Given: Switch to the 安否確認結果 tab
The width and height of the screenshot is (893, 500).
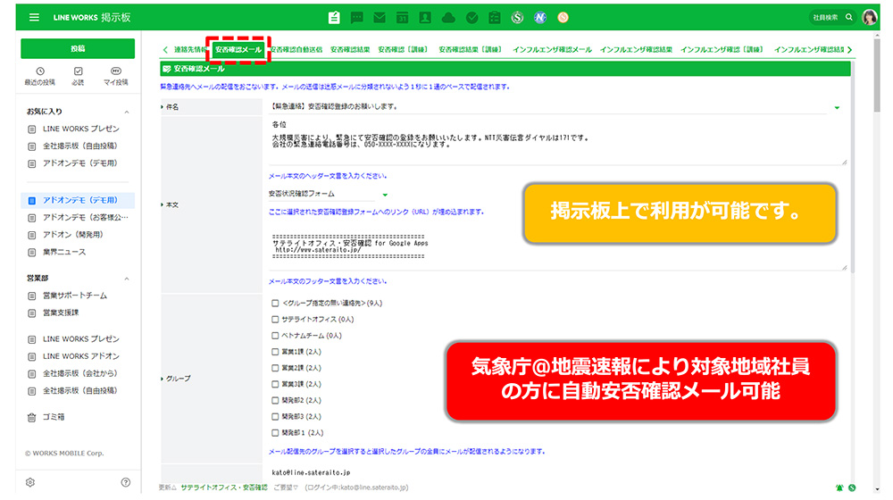Looking at the screenshot, I should pos(350,50).
